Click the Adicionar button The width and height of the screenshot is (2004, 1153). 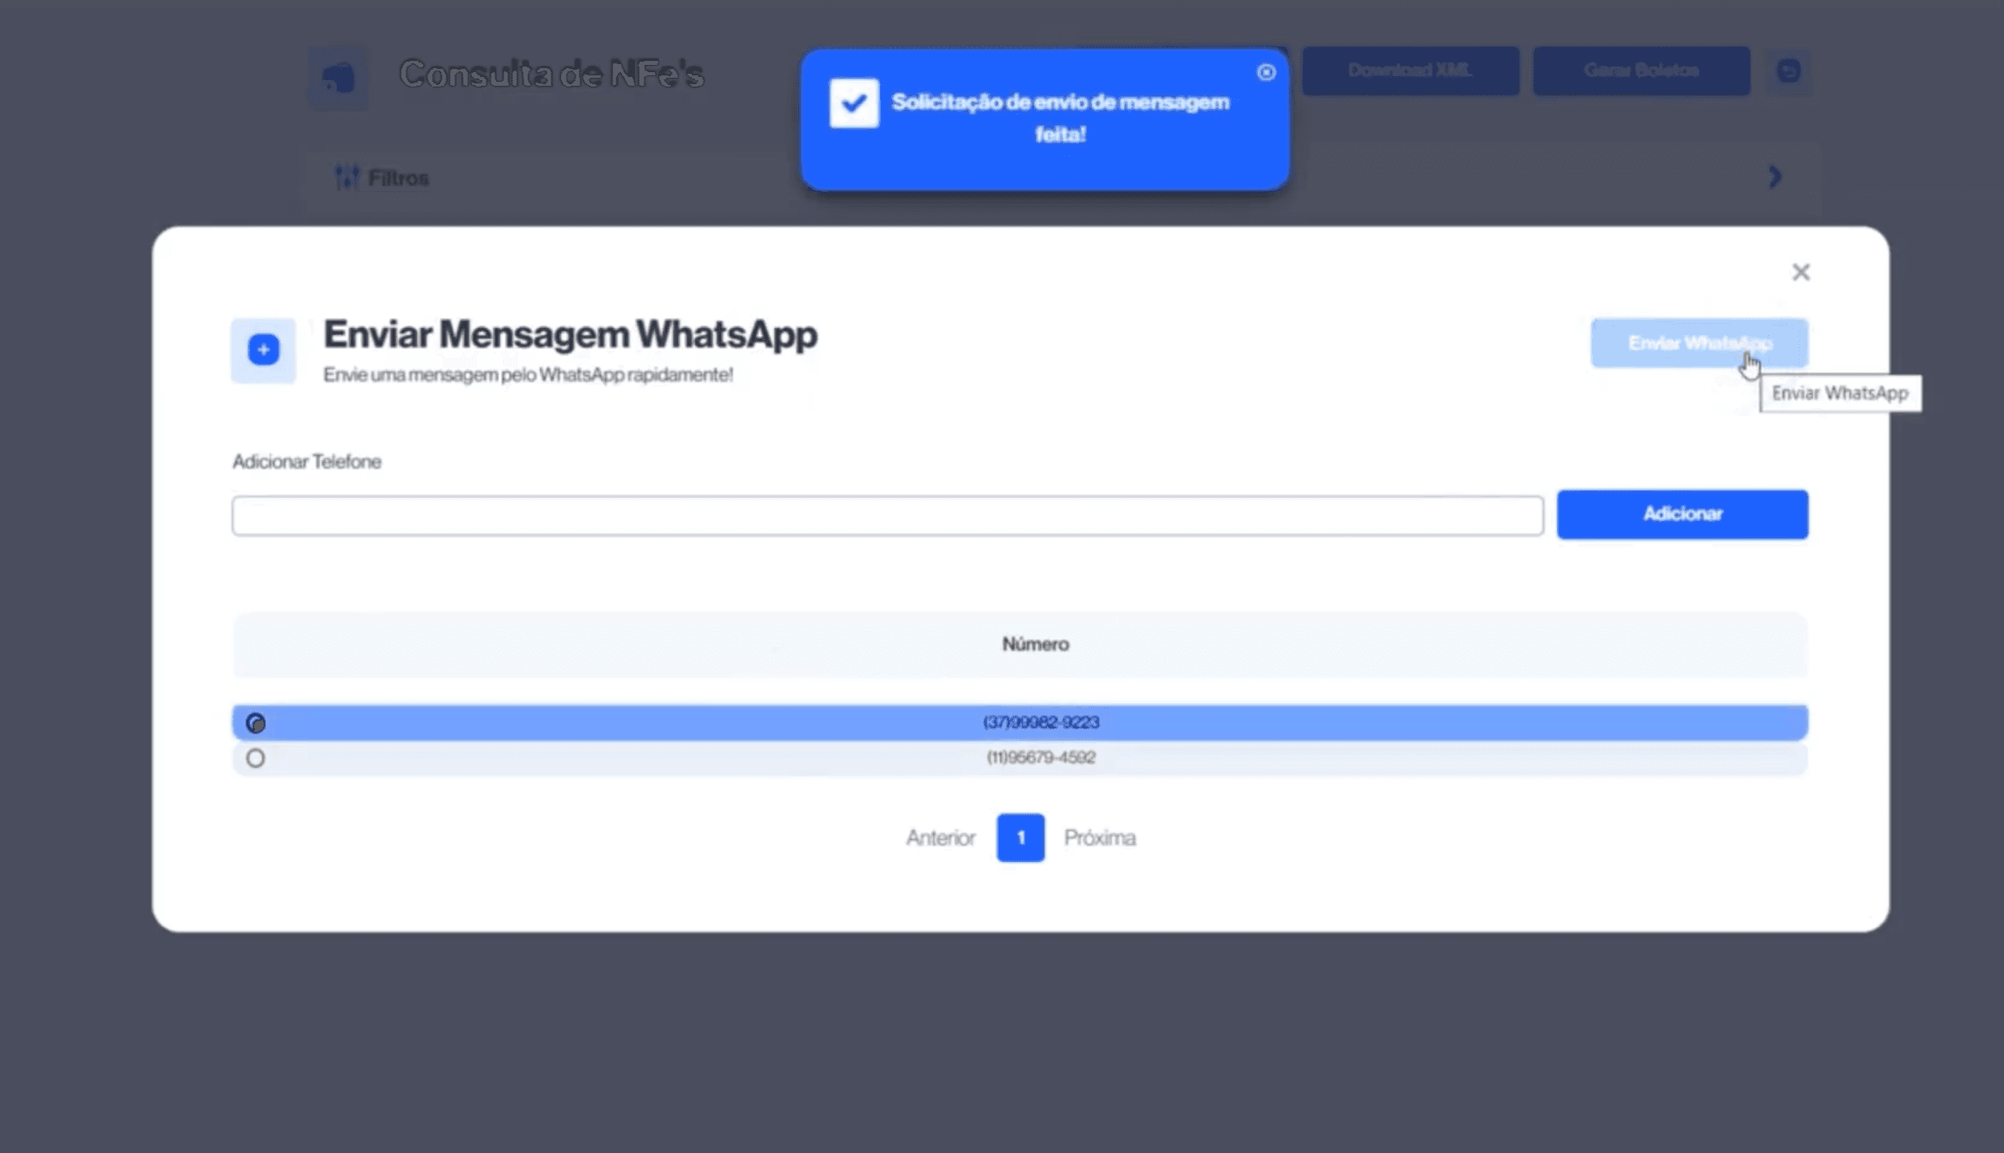[x=1681, y=514]
